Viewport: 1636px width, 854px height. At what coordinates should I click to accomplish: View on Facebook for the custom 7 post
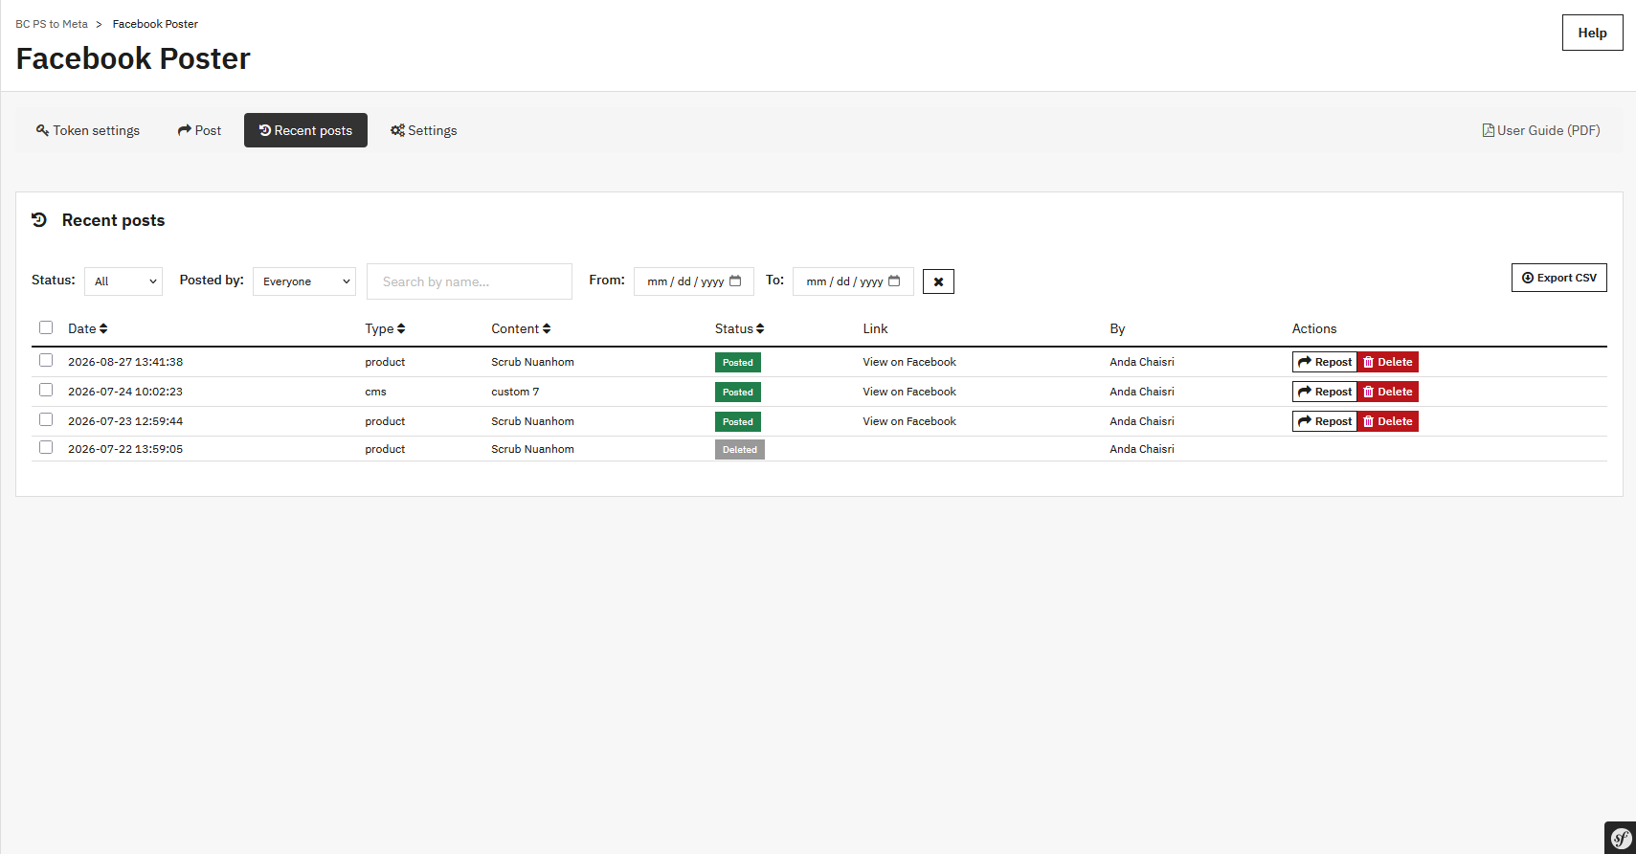909,392
